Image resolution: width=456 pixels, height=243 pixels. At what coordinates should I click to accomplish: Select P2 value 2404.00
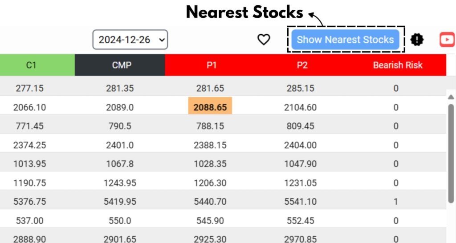point(301,145)
